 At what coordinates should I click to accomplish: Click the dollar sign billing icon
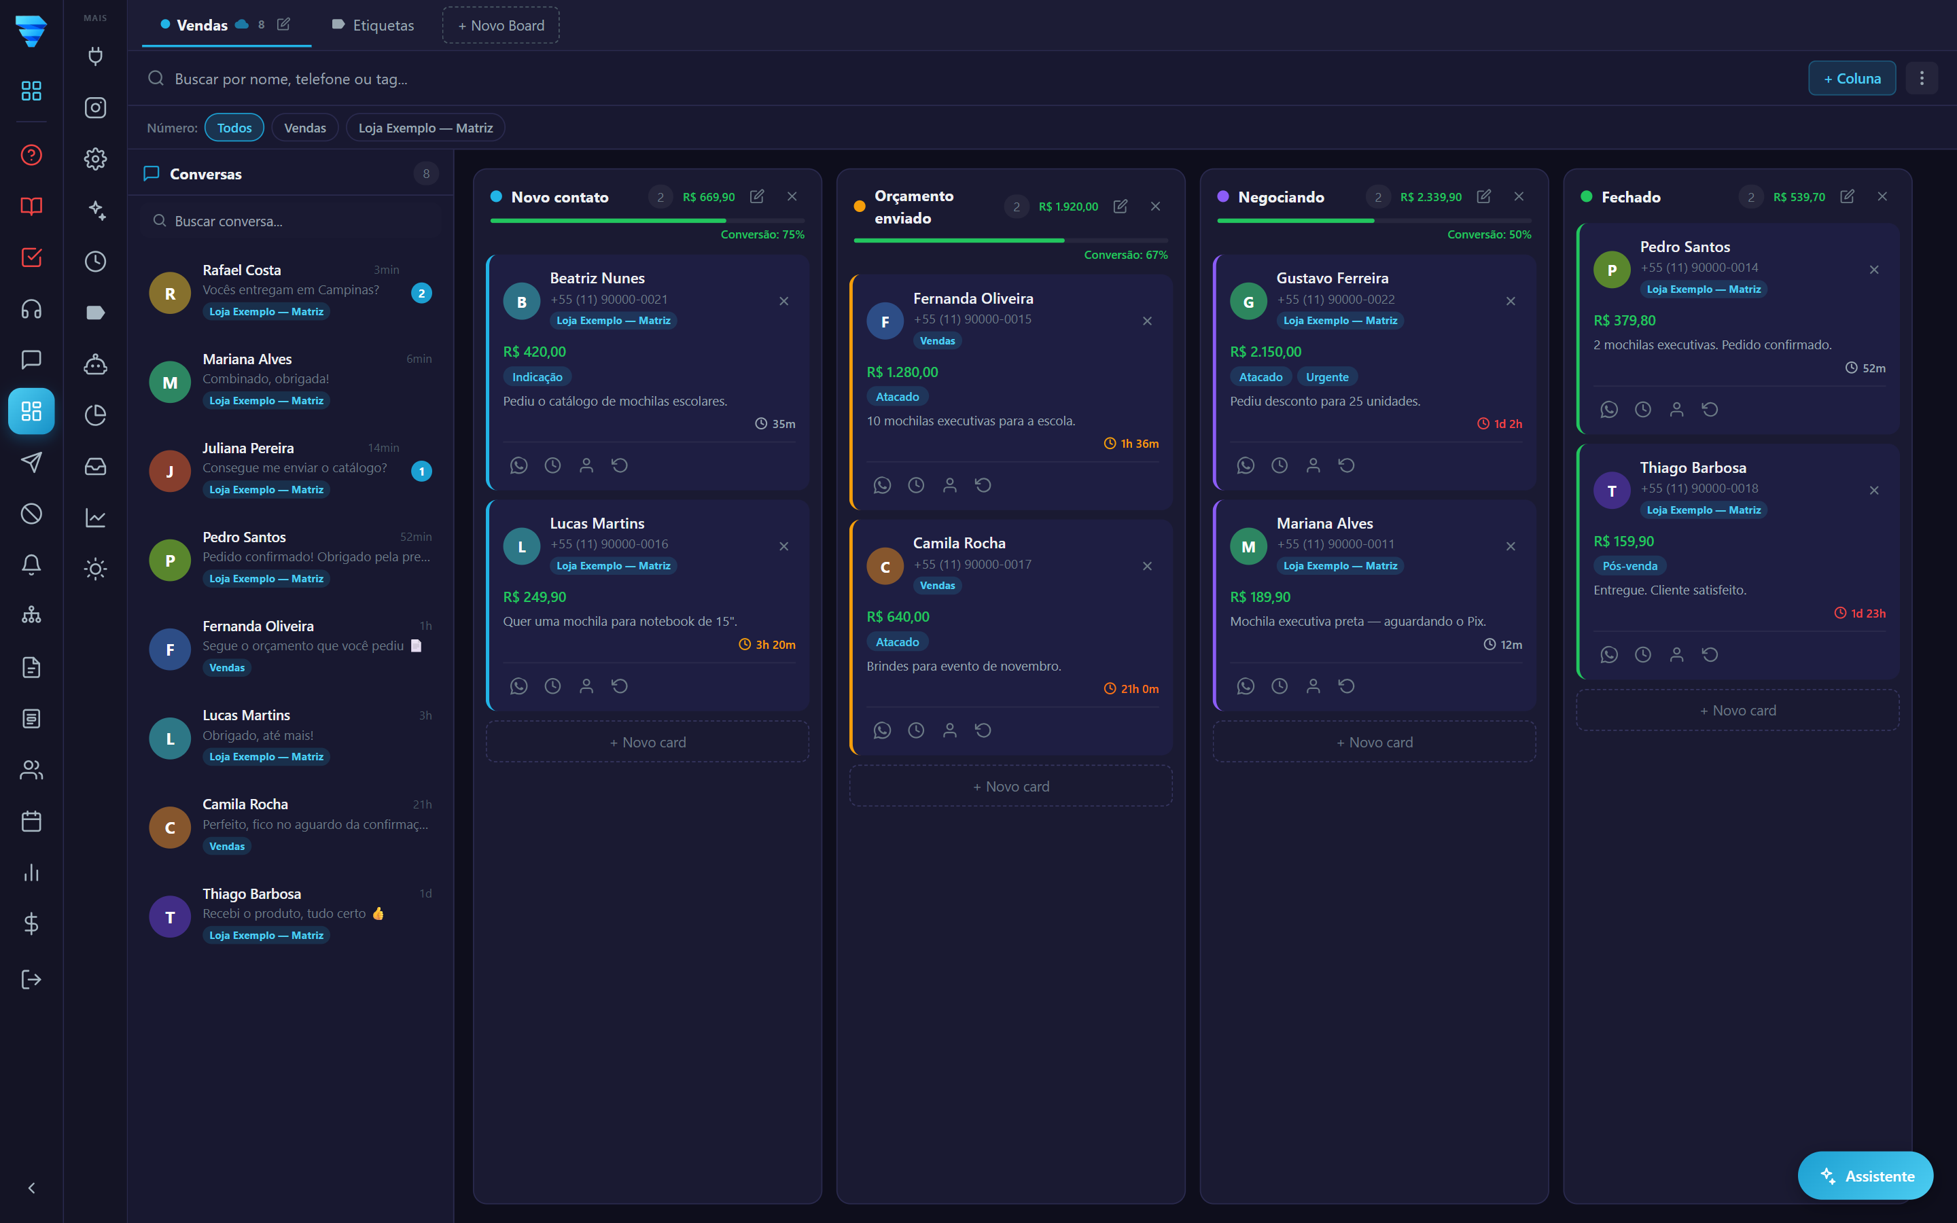31,923
